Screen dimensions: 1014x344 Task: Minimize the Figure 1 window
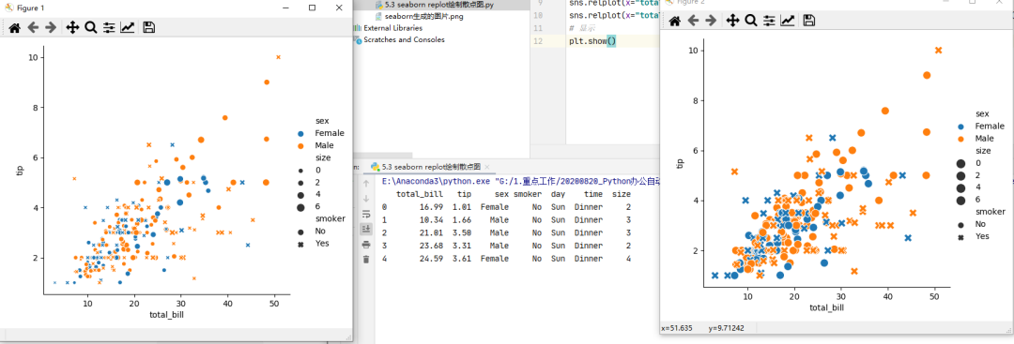(x=286, y=7)
